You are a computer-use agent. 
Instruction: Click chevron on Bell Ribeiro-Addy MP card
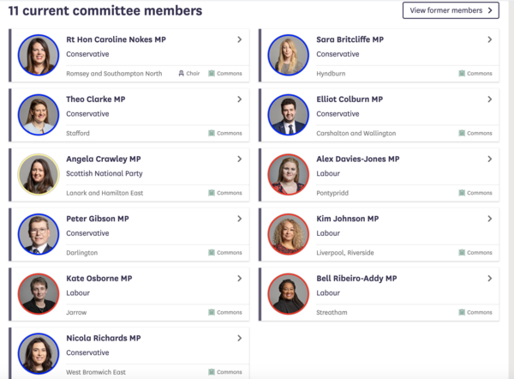pos(489,279)
